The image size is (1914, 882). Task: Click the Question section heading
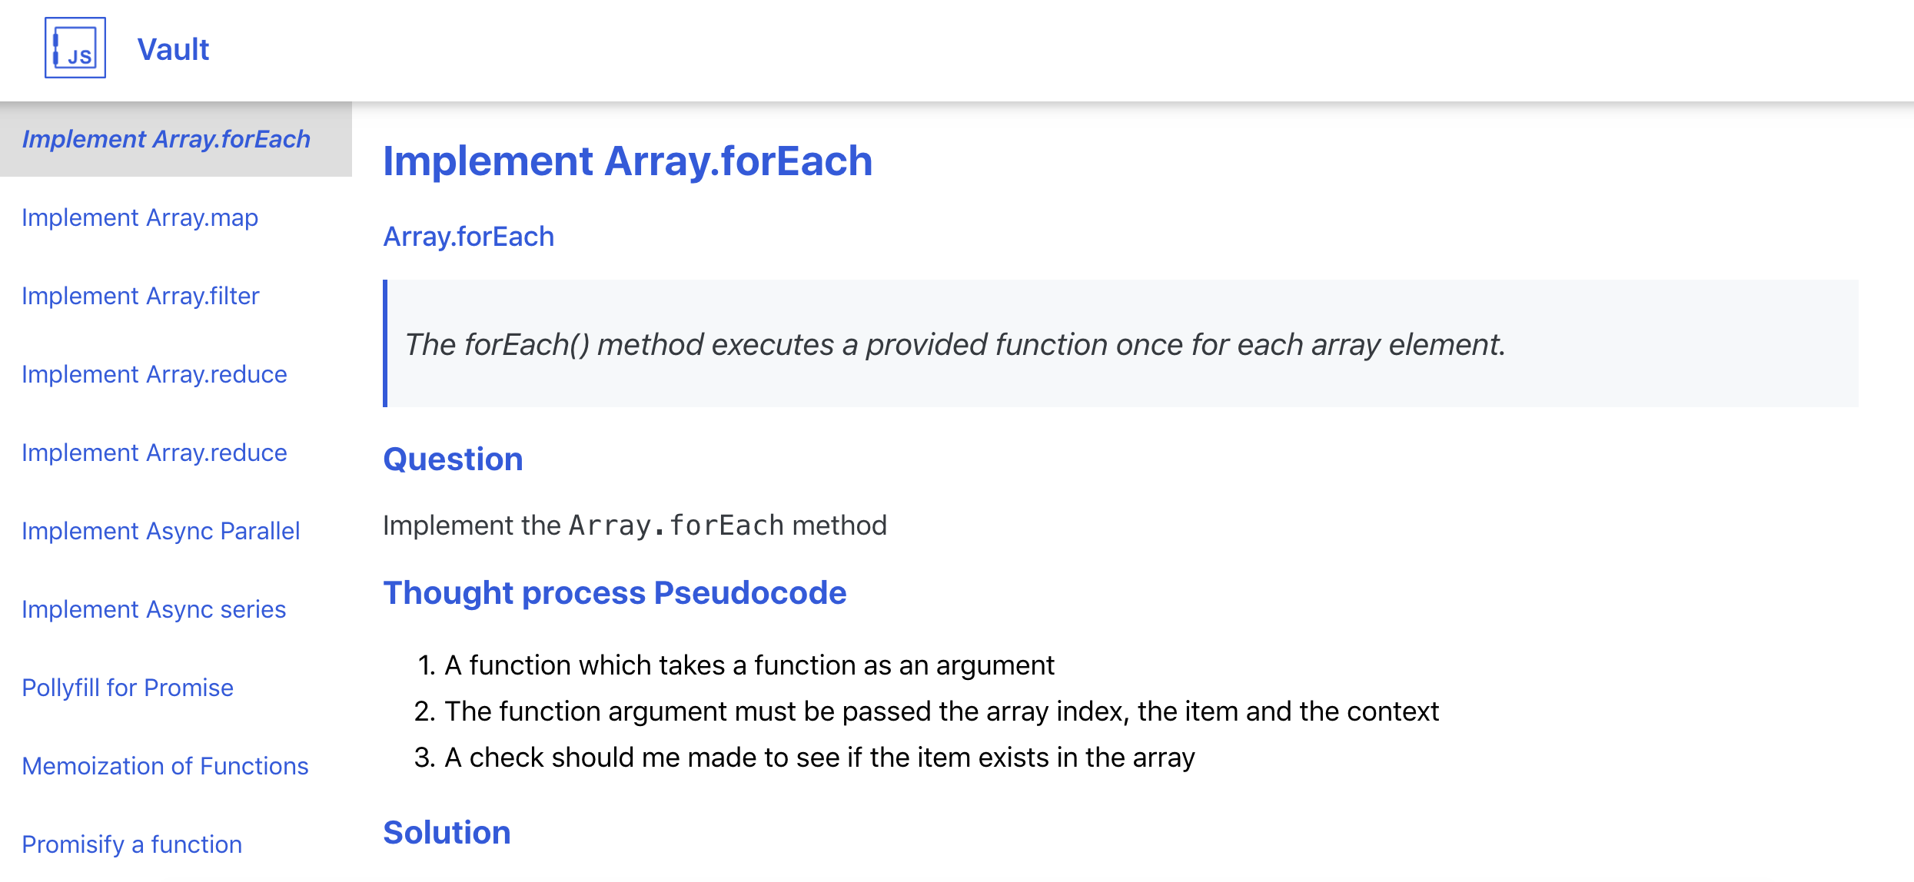pos(453,459)
